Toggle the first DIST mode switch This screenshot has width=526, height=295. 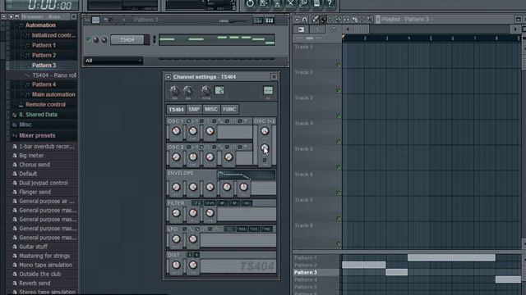point(190,255)
